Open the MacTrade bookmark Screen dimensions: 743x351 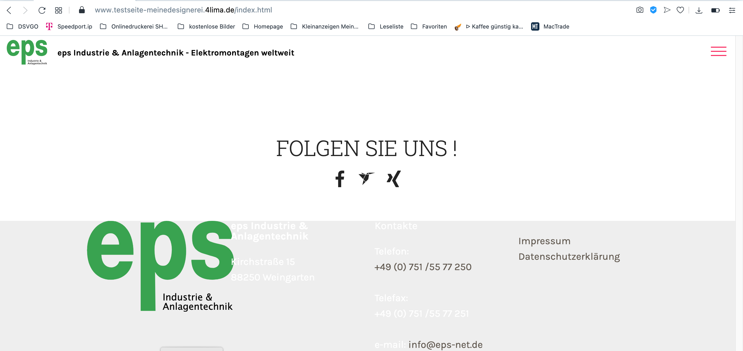(550, 26)
